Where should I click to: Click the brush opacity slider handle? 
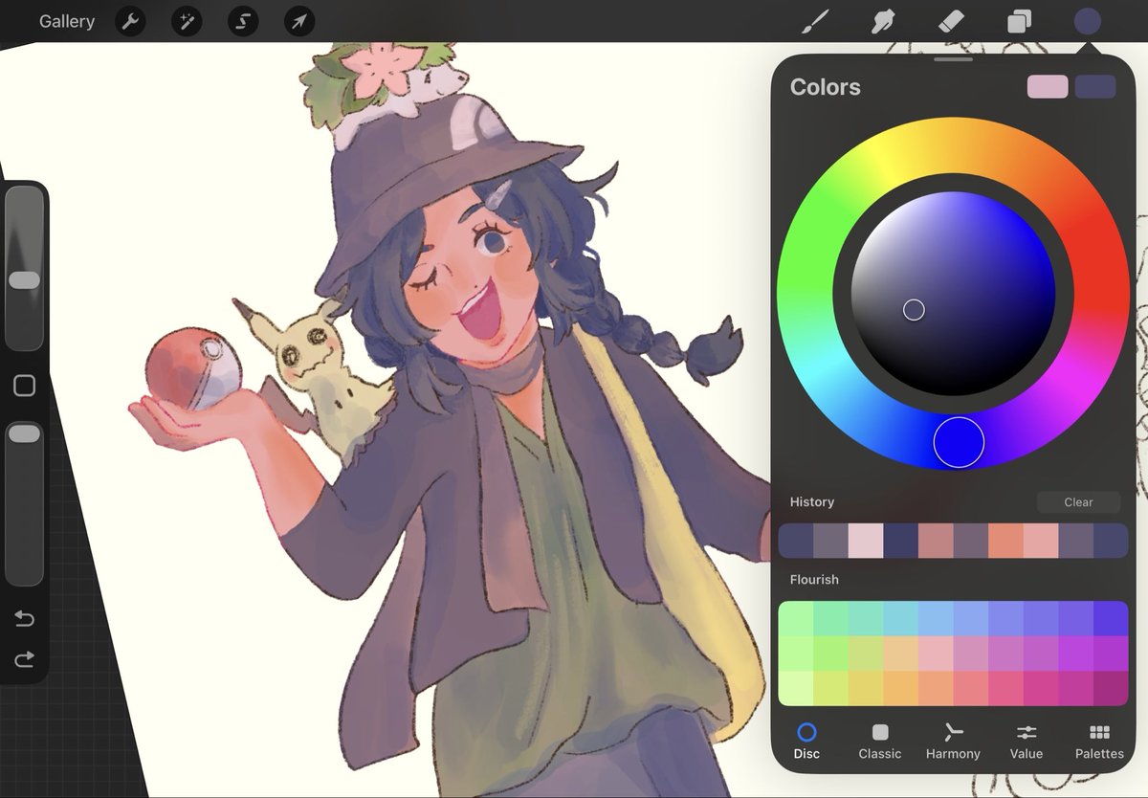pyautogui.click(x=24, y=434)
